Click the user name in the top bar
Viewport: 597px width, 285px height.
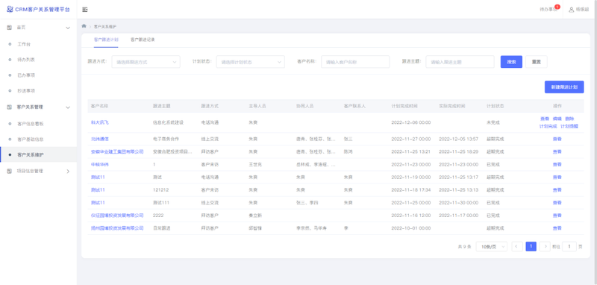(583, 10)
